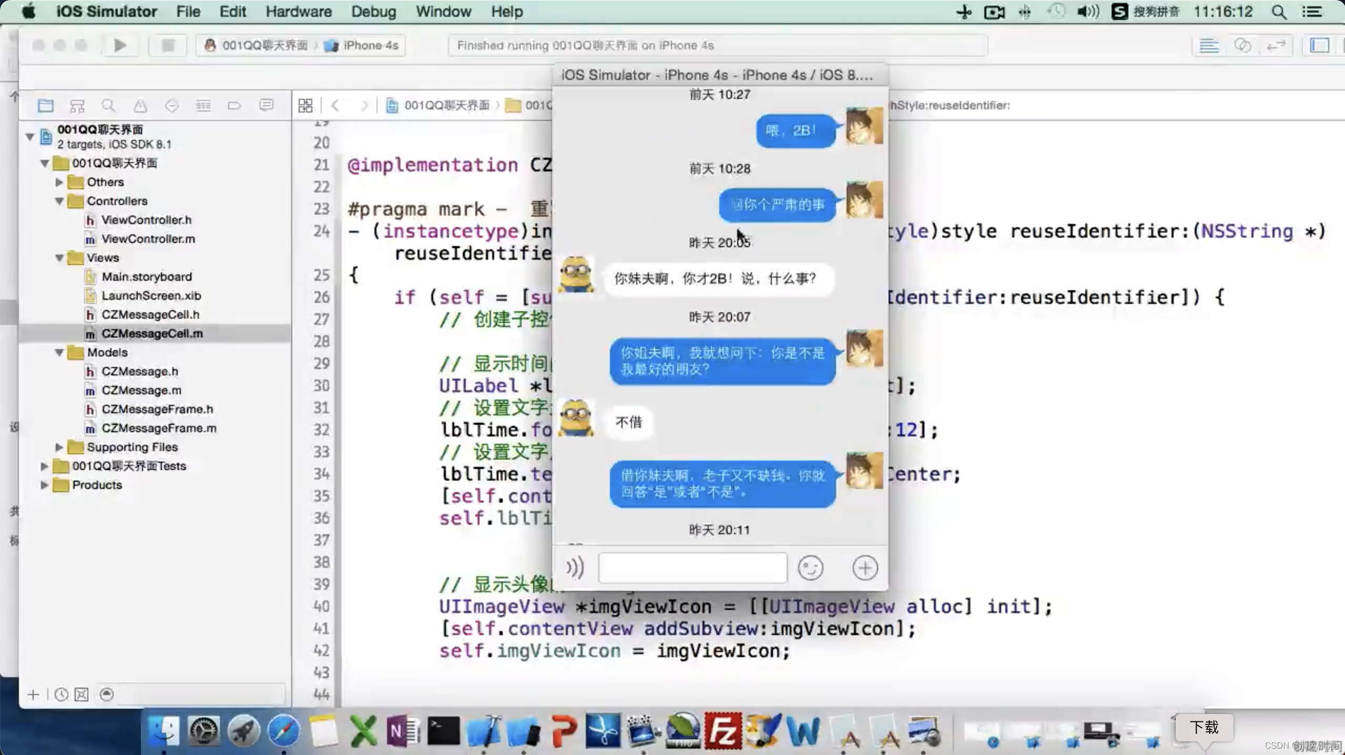This screenshot has height=755, width=1345.
Task: Collapse the 001QQ聊天界面 project root
Action: point(30,137)
